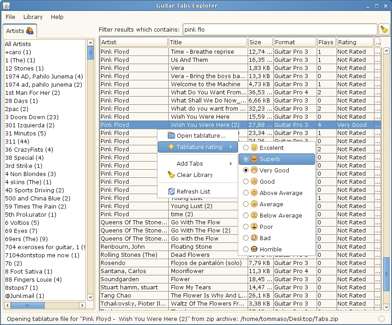The image size is (392, 325).
Task: Choose the Good rating radio button
Action: point(246,181)
